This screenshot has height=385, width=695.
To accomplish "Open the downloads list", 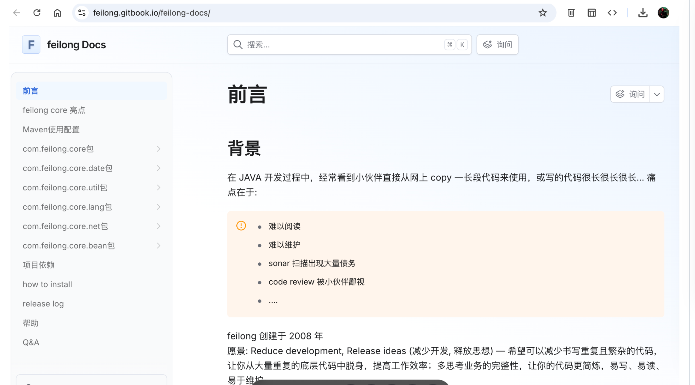I will point(643,13).
